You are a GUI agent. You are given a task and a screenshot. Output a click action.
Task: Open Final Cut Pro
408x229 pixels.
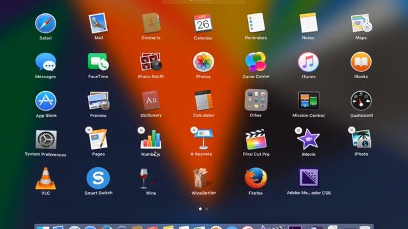[x=256, y=140]
